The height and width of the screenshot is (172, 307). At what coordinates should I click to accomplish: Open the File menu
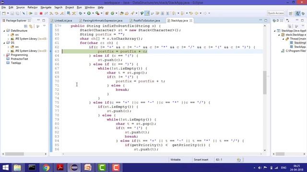3,8
